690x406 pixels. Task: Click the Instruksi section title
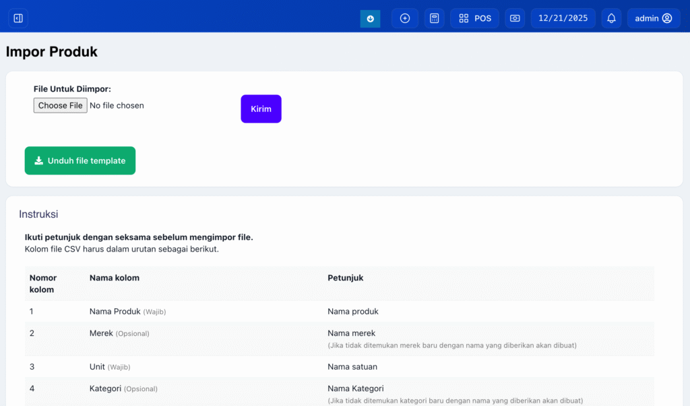pos(38,214)
